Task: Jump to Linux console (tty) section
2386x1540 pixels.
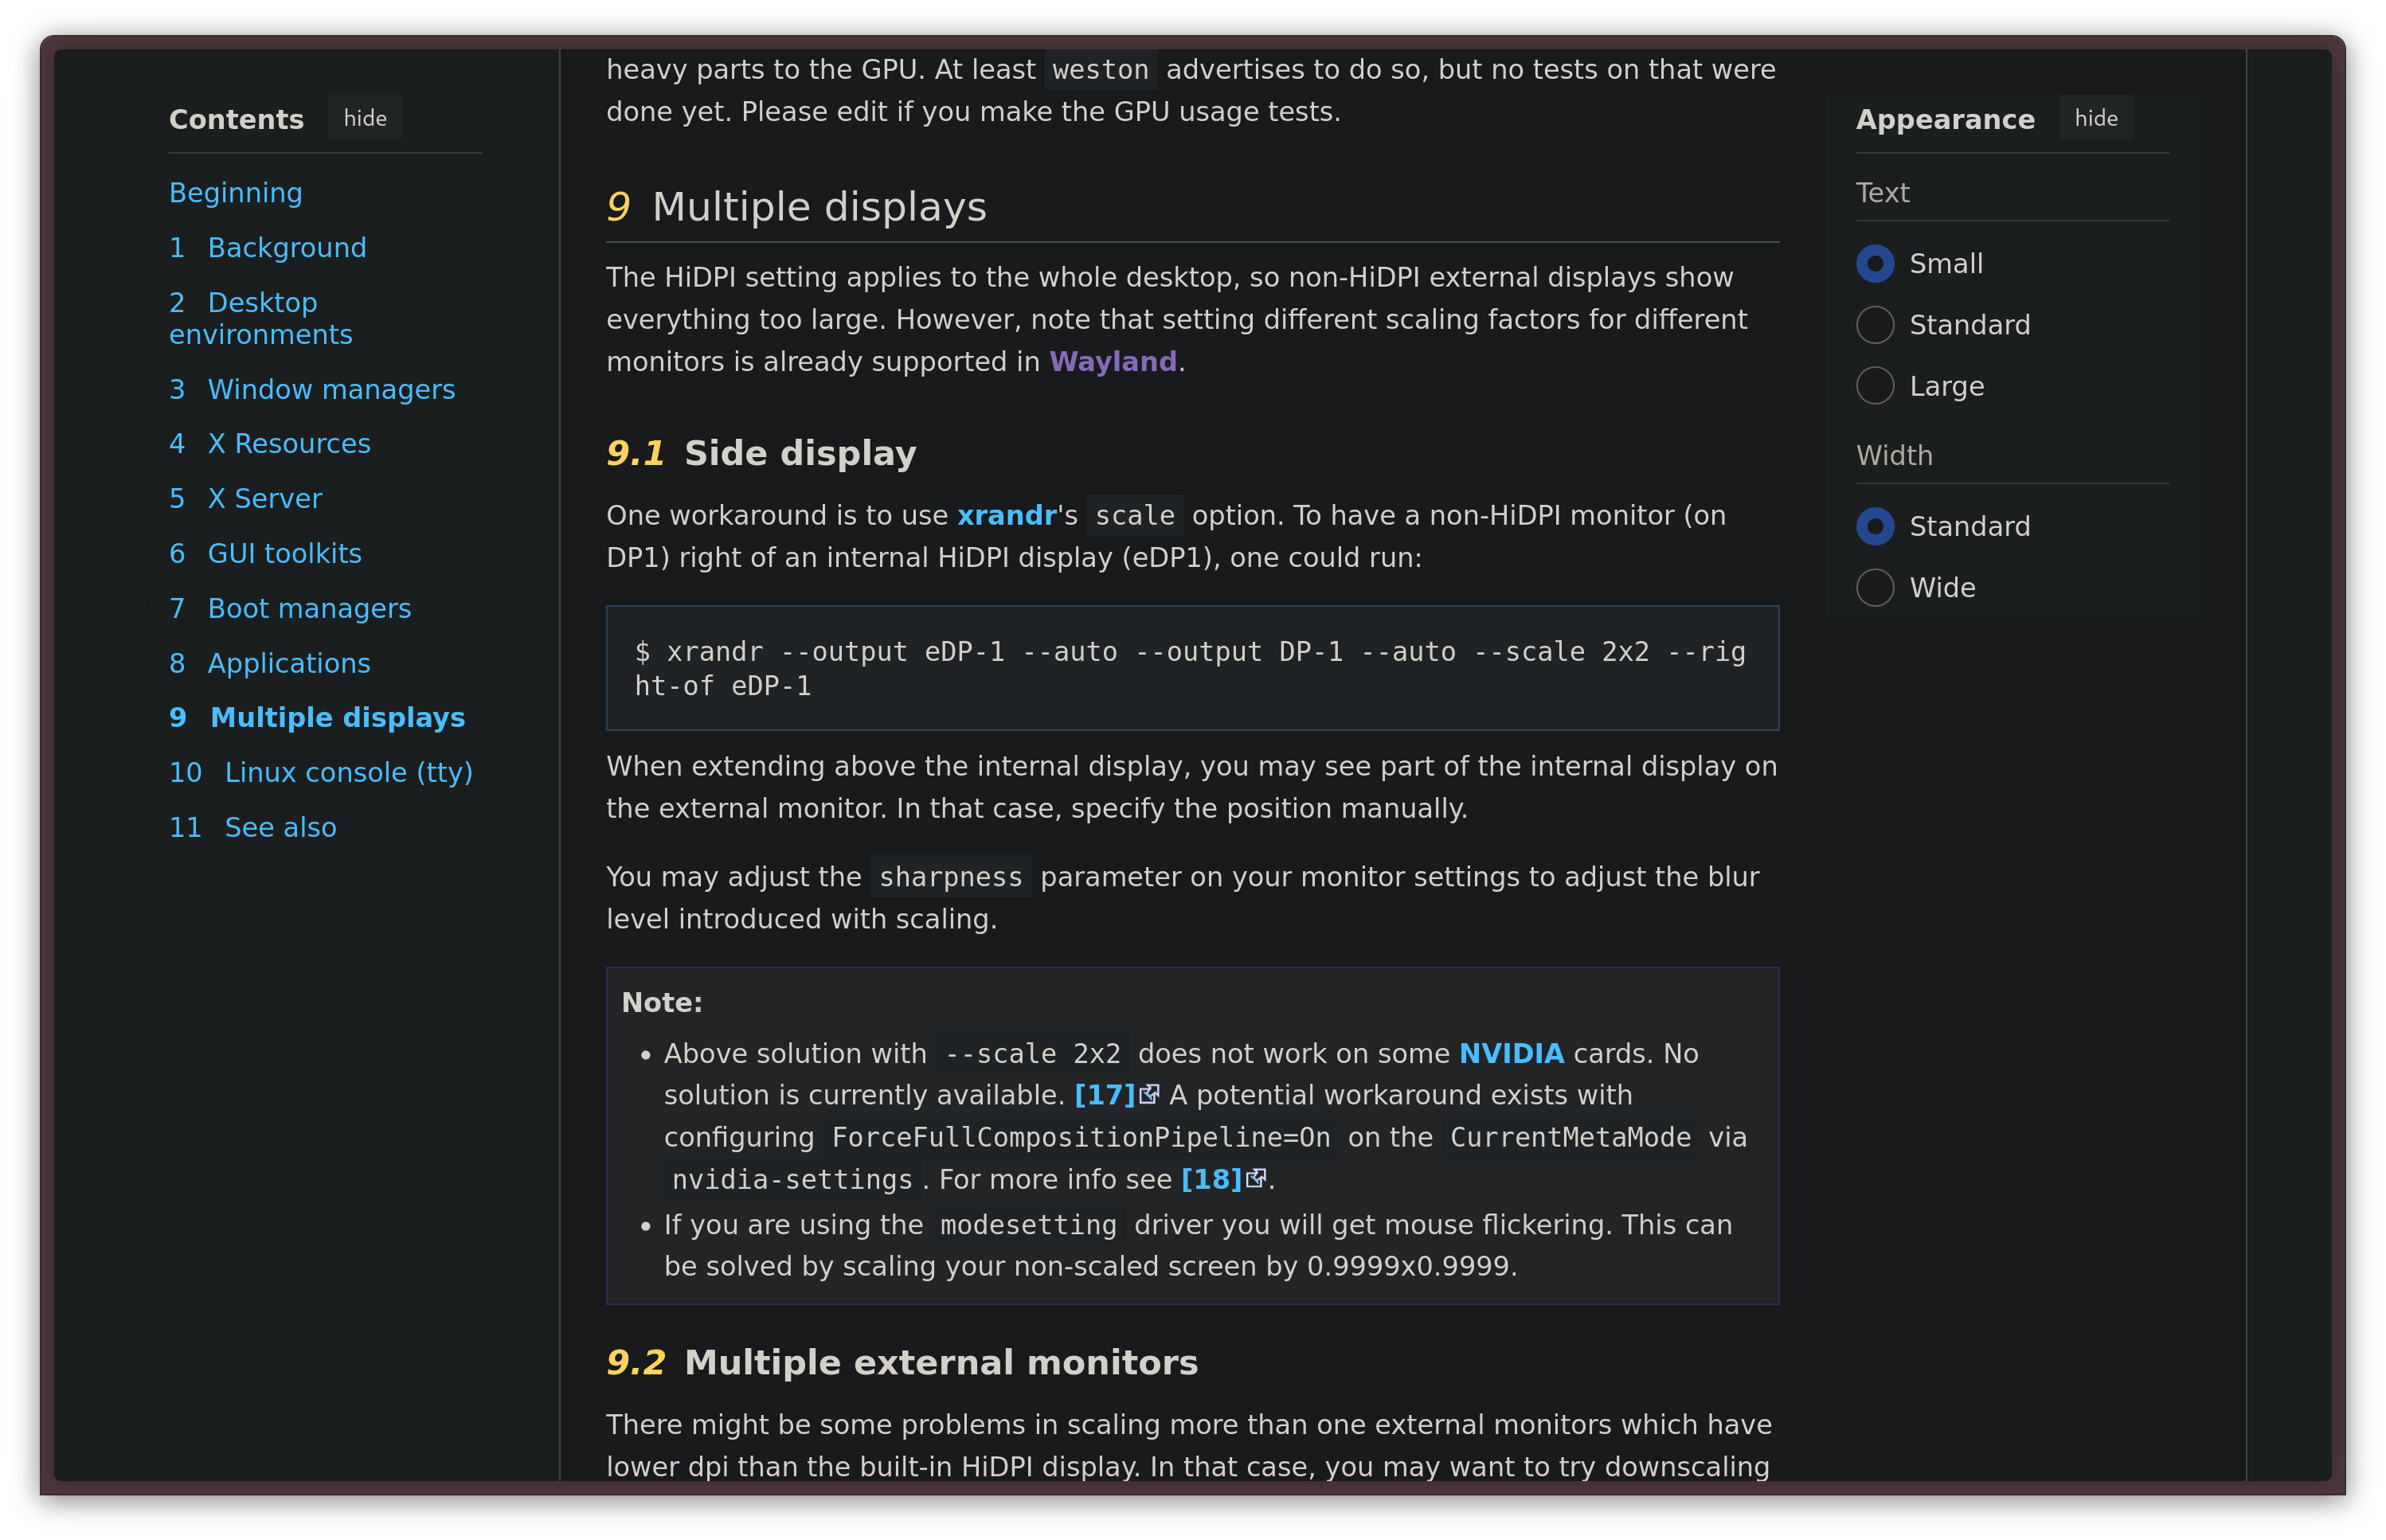Action: (347, 773)
